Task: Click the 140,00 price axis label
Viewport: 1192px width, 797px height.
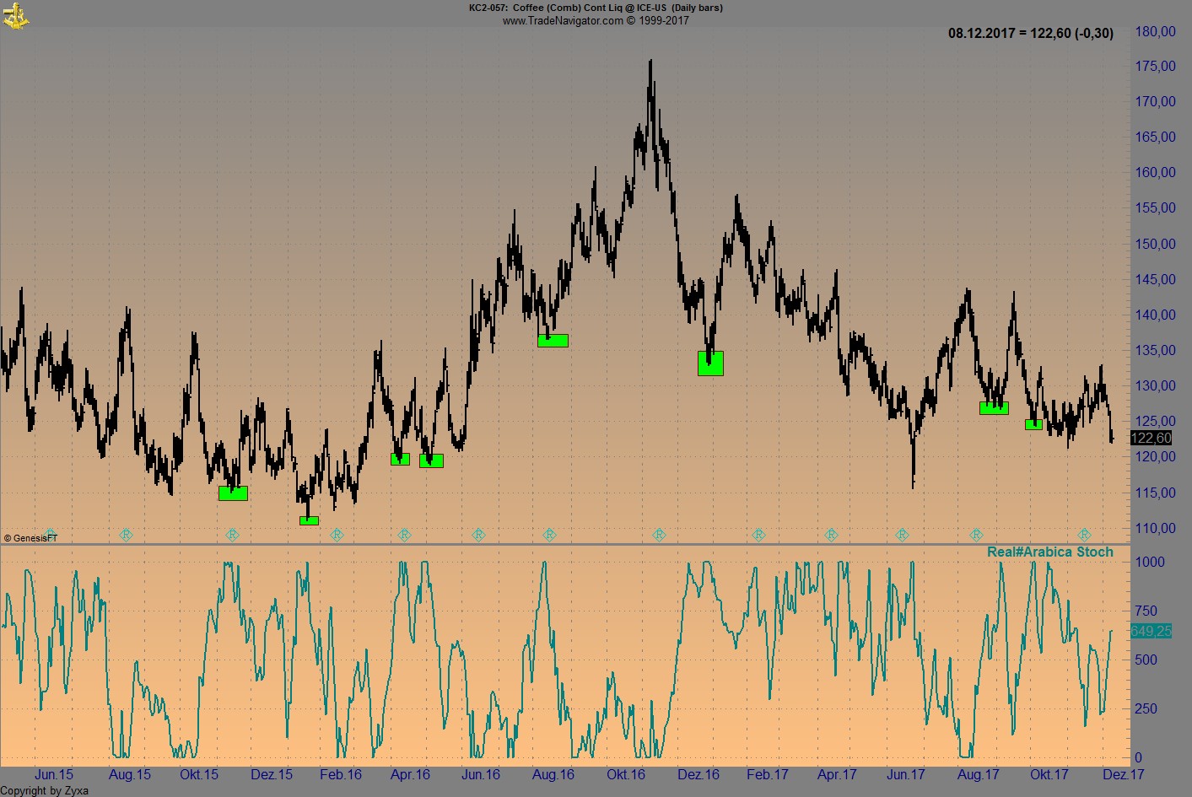Action: (x=1156, y=315)
